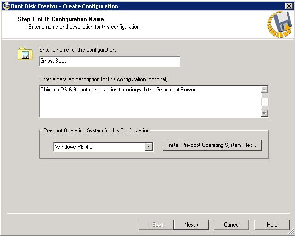Open Help for this wizard step
Viewport: 295px width, 236px height.
coord(272,225)
